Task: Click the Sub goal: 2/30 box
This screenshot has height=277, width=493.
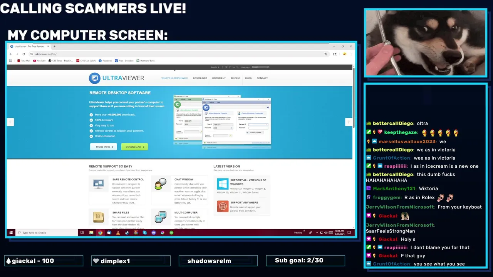Action: click(305, 260)
